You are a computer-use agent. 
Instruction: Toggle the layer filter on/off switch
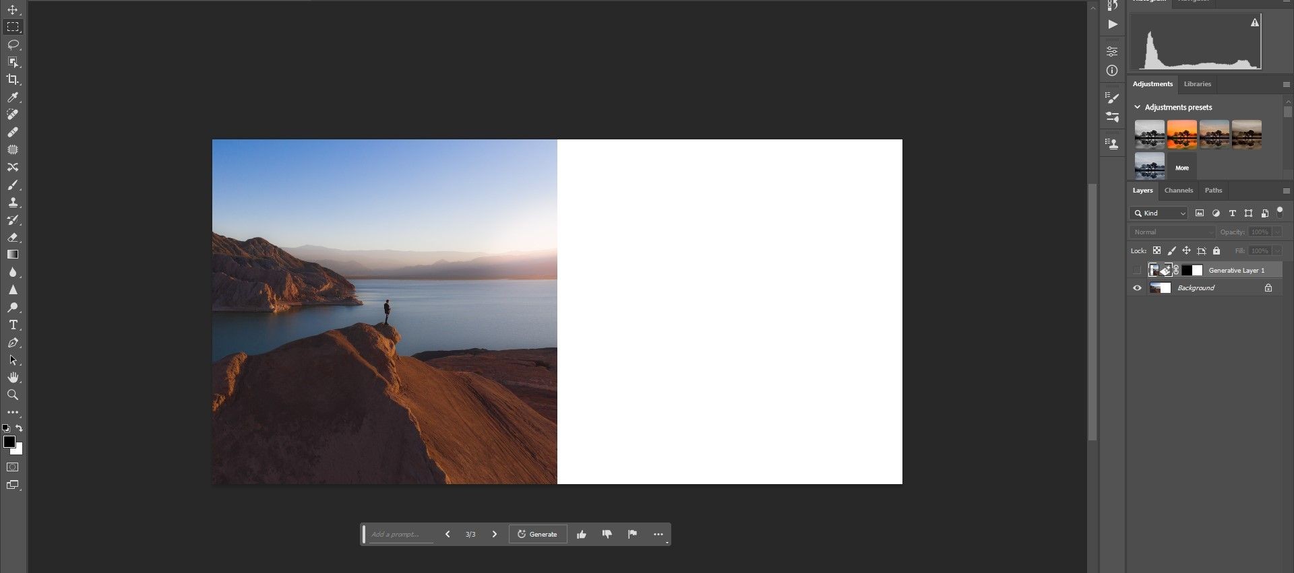point(1279,212)
